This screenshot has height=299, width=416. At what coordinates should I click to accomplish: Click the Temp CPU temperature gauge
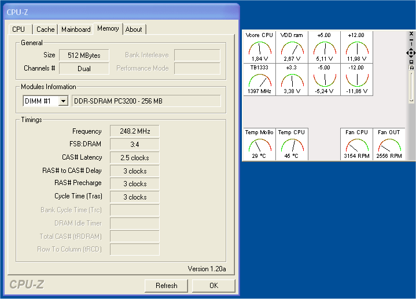pos(292,144)
